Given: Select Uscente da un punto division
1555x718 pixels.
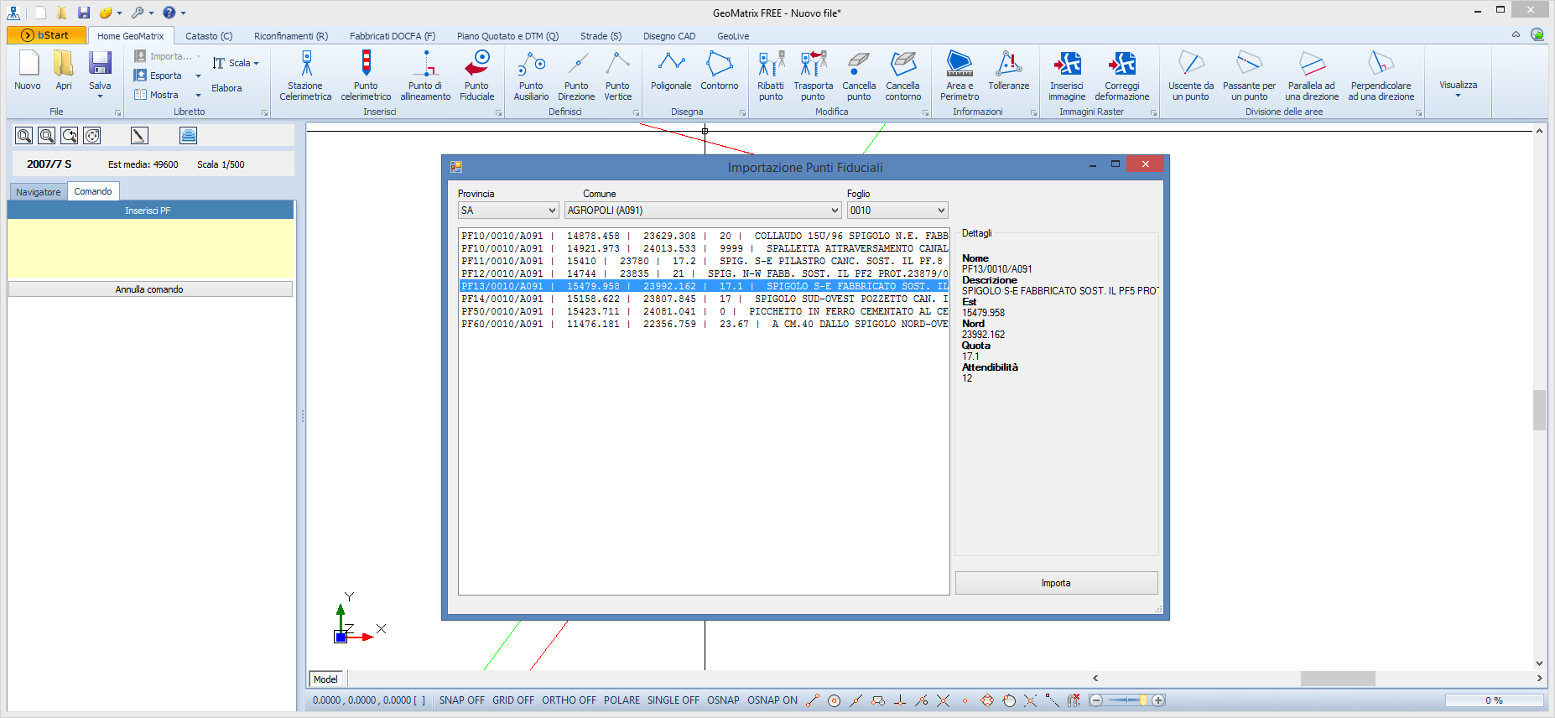Looking at the screenshot, I should pos(1191,75).
